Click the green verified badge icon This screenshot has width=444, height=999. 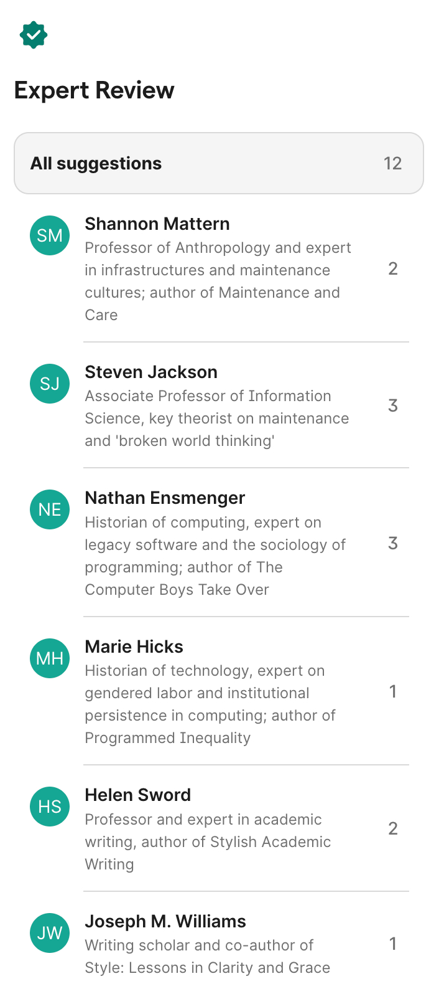click(x=34, y=35)
